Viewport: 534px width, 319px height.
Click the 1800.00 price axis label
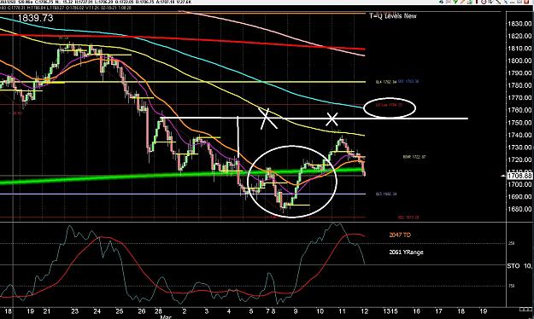tap(519, 61)
